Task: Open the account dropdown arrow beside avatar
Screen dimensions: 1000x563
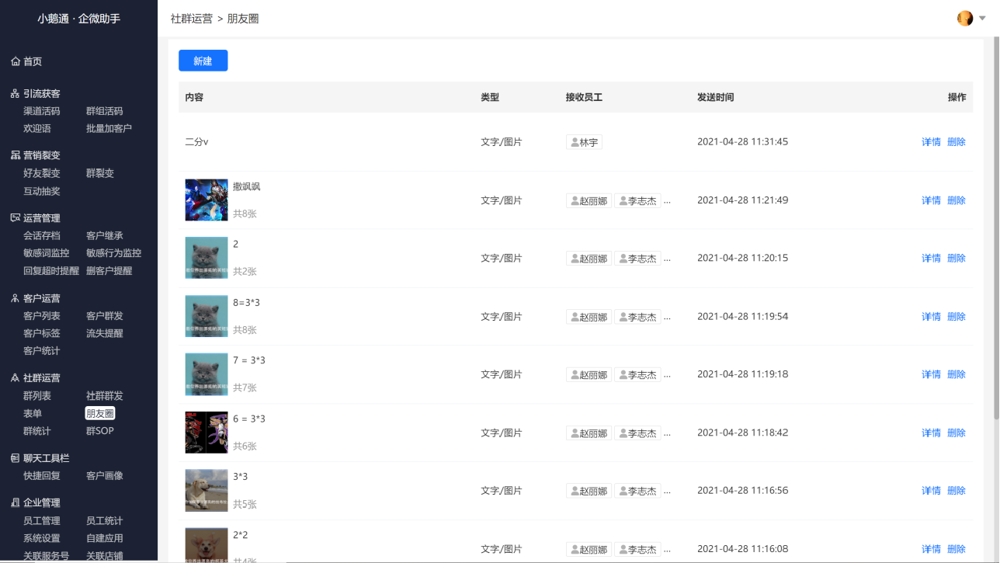Action: (x=982, y=18)
